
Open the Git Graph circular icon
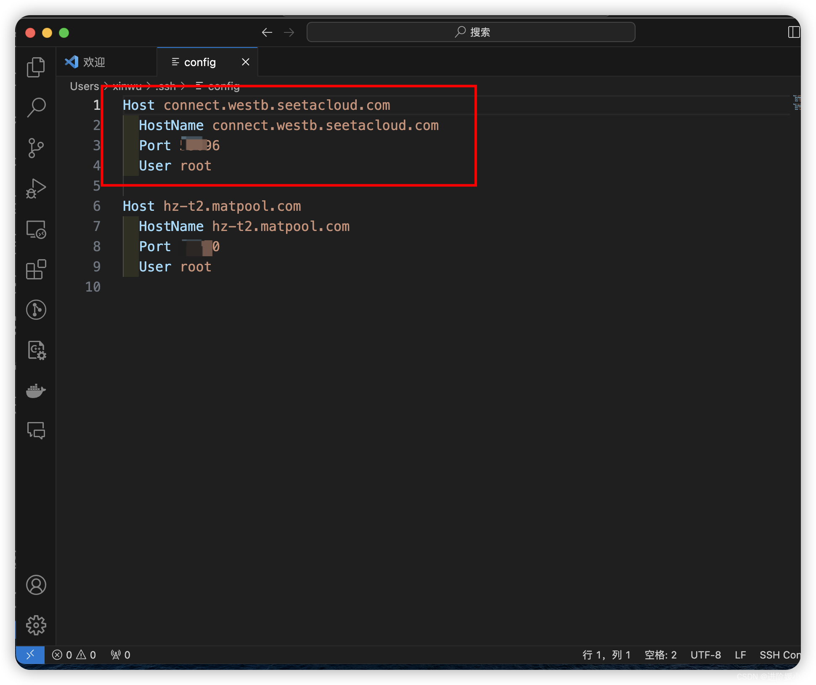click(x=36, y=310)
